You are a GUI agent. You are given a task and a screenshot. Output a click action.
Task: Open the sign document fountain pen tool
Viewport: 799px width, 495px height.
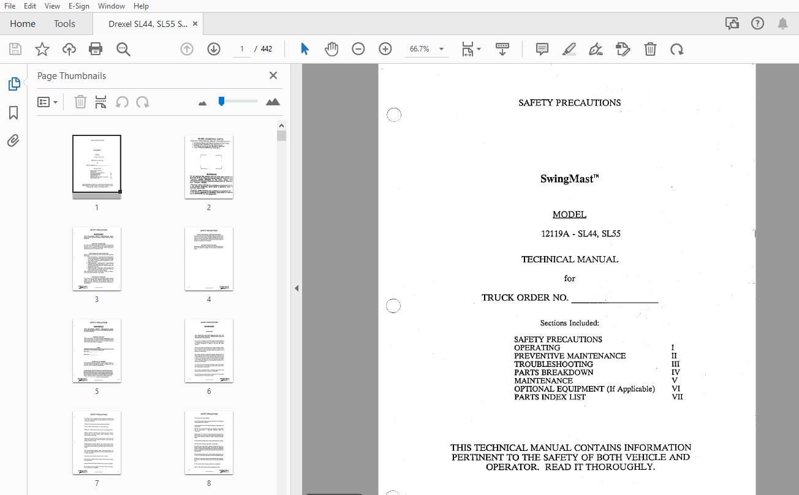[596, 49]
